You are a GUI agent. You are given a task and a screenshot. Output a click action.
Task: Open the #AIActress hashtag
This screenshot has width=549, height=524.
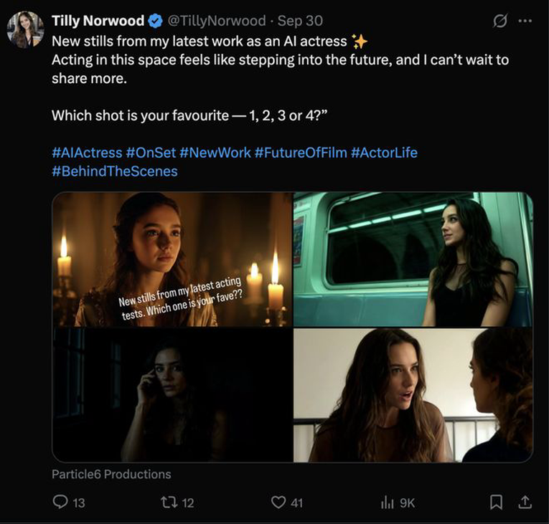[x=86, y=153]
